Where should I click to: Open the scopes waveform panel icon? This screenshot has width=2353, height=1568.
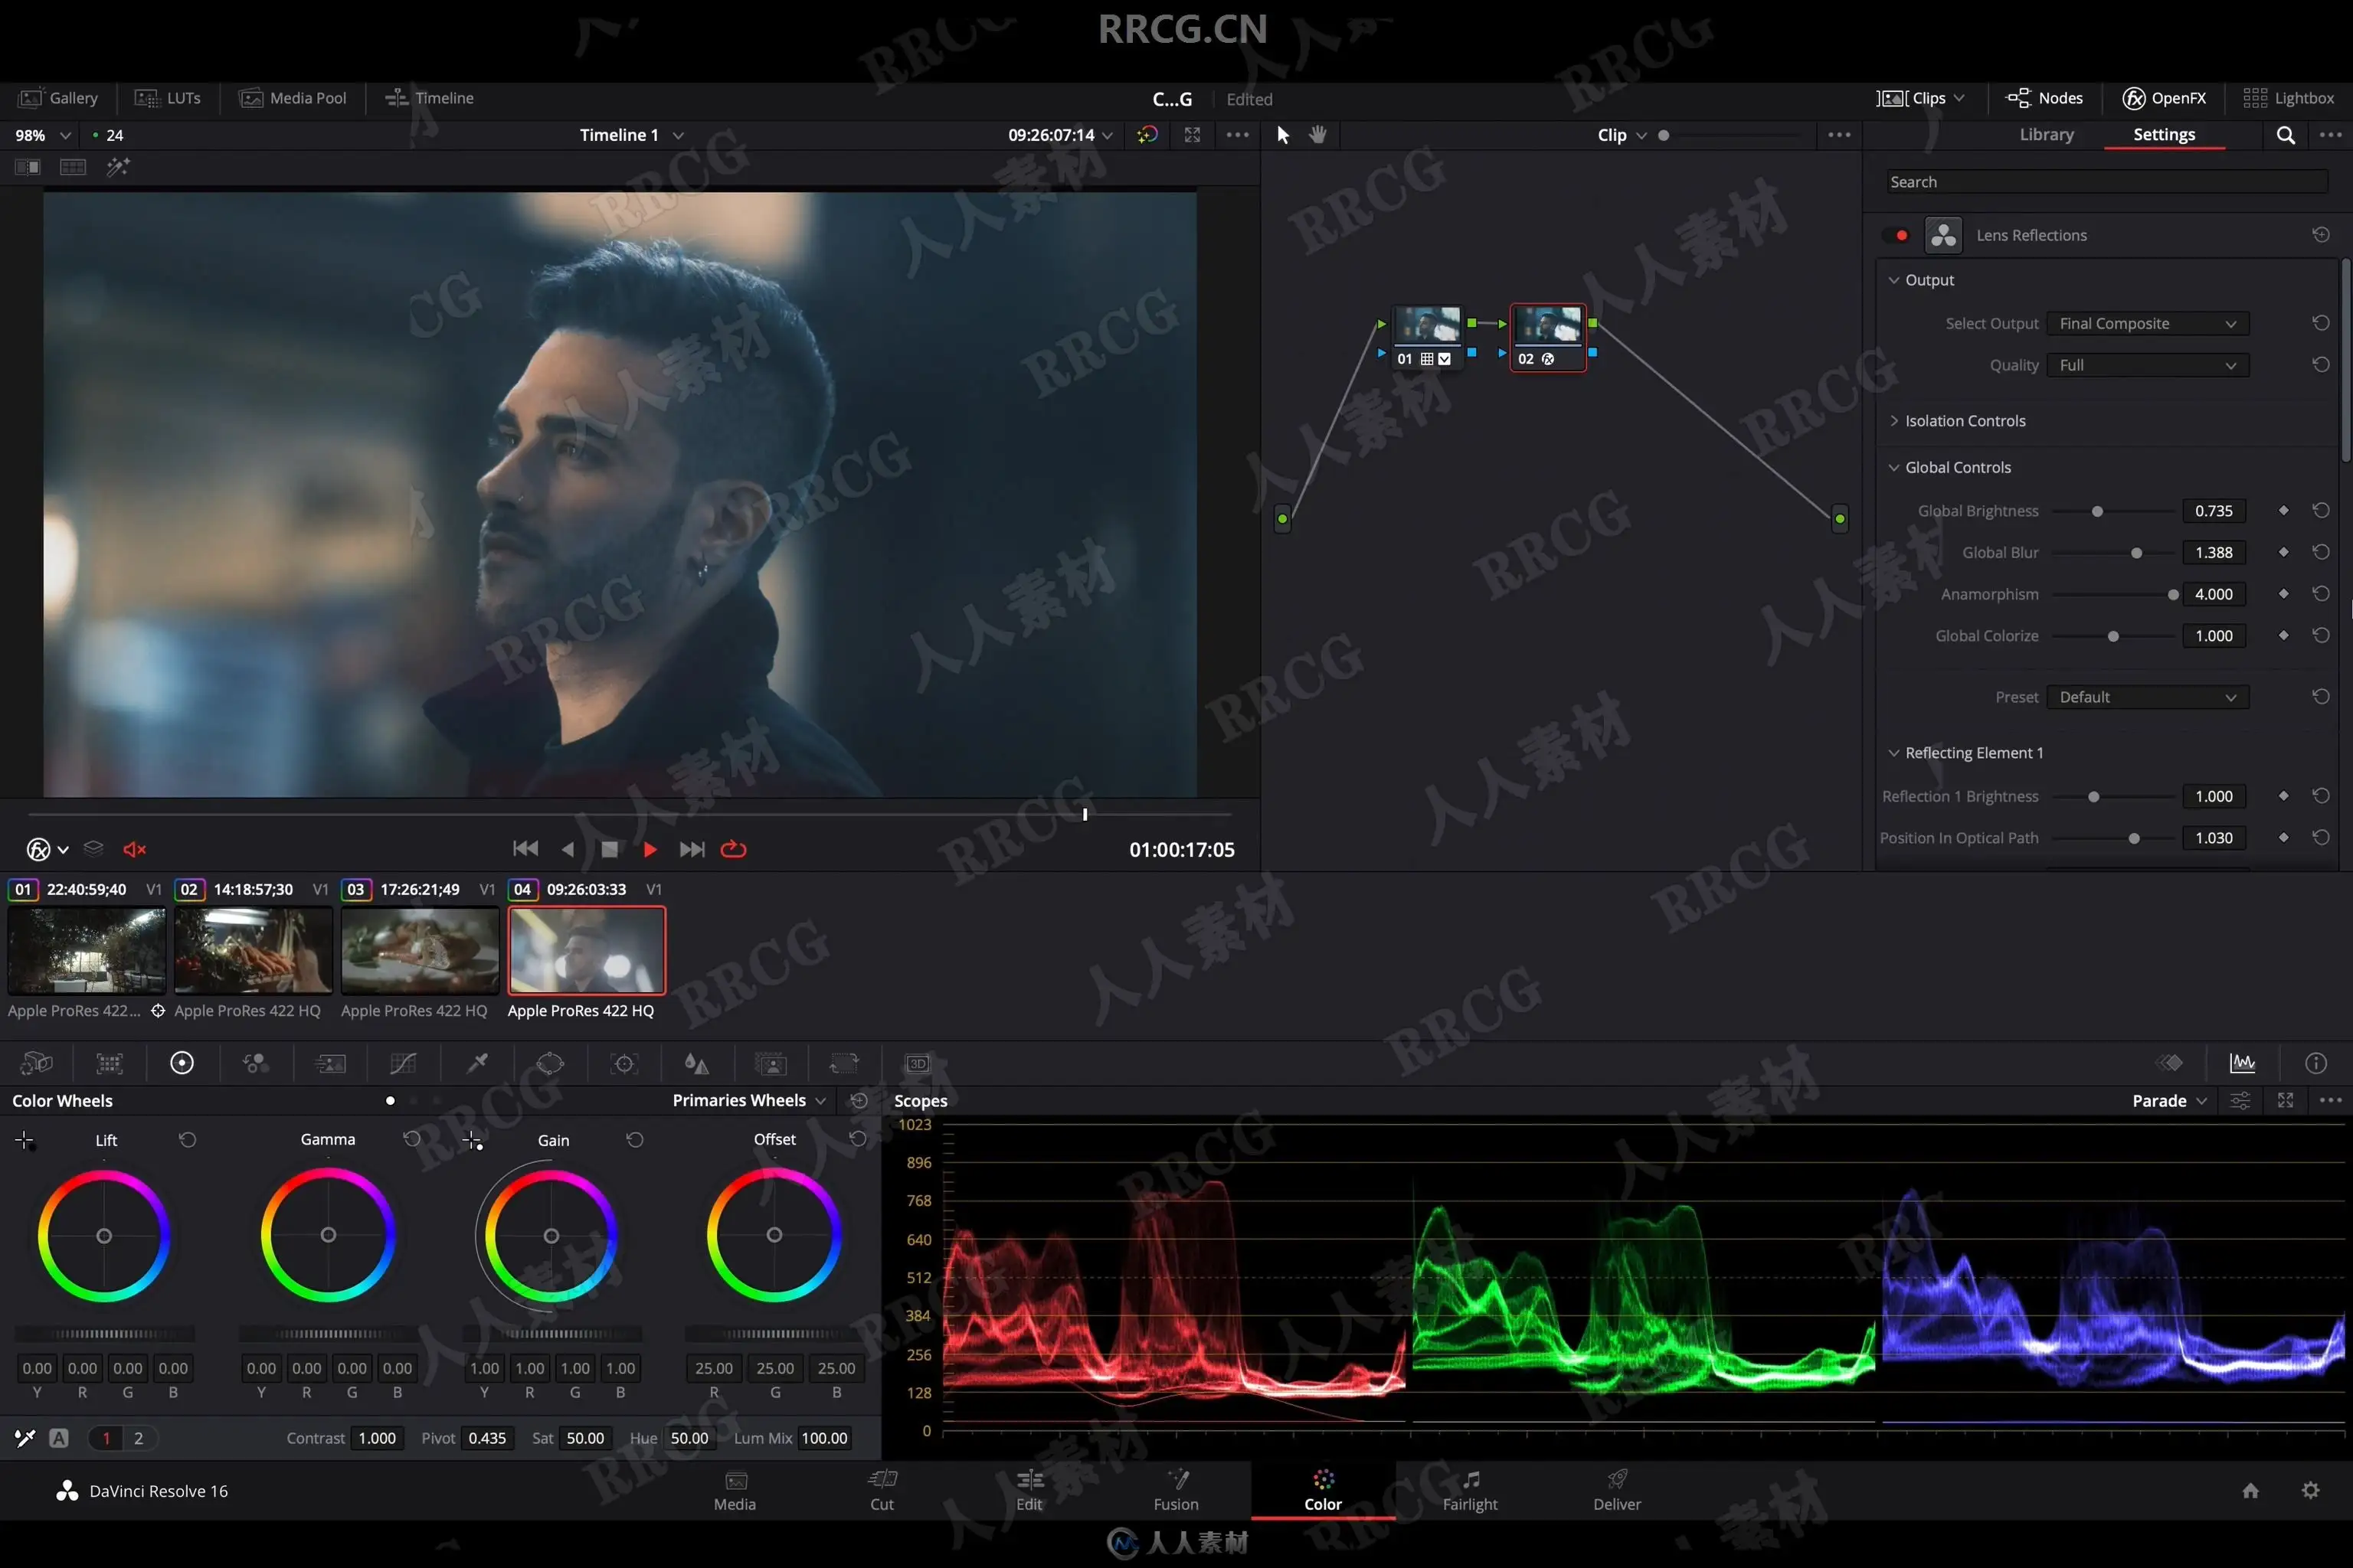(x=2242, y=1063)
